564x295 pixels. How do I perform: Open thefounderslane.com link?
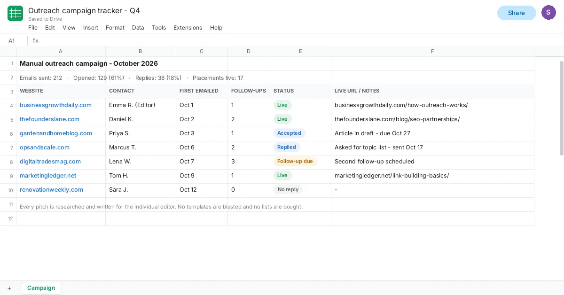click(x=49, y=119)
